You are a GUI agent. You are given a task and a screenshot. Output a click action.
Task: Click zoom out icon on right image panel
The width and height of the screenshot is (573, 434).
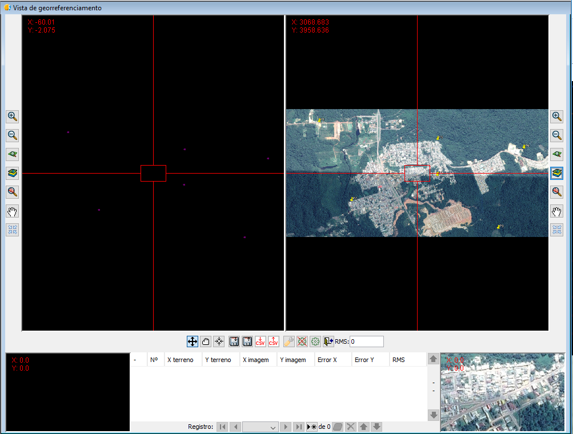(x=556, y=135)
